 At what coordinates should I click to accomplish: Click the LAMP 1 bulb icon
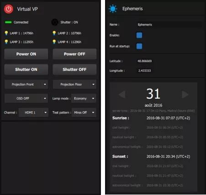(6, 33)
